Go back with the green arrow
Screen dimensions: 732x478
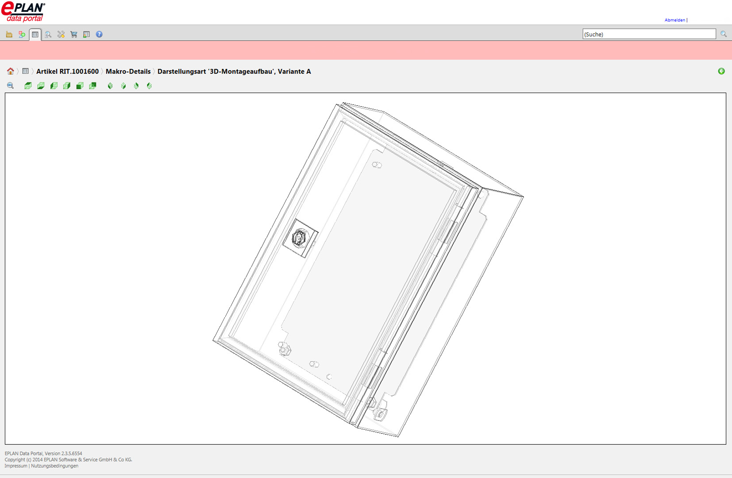point(721,71)
